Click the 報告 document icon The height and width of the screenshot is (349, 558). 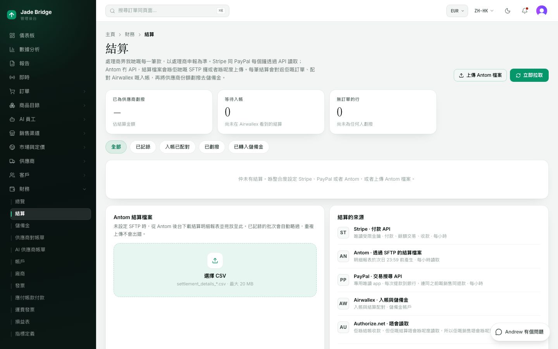pos(12,63)
